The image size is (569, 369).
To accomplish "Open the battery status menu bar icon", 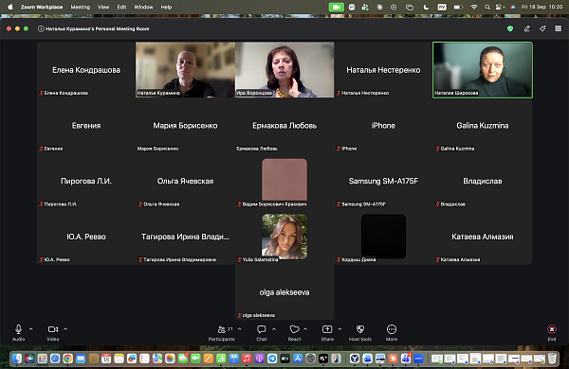I will coord(458,7).
